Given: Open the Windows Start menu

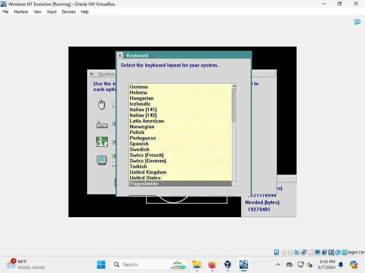Looking at the screenshot, I should point(101,264).
